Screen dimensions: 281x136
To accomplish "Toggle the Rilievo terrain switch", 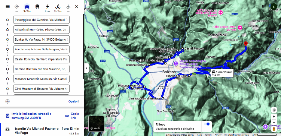I will coord(207,124).
